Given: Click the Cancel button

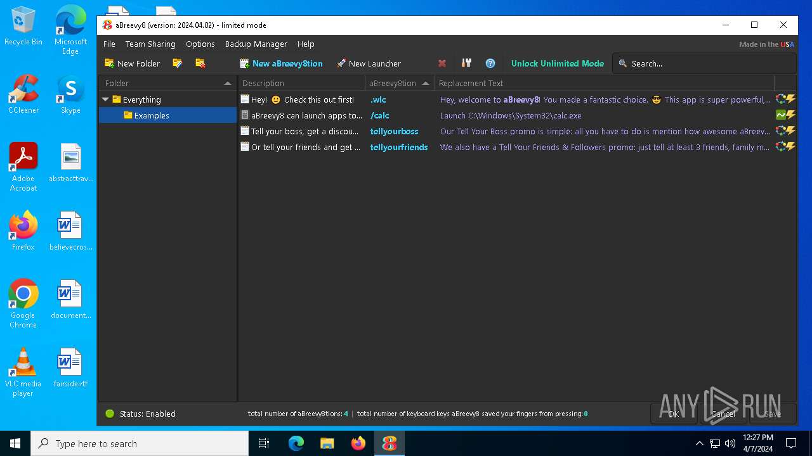Looking at the screenshot, I should point(723,414).
